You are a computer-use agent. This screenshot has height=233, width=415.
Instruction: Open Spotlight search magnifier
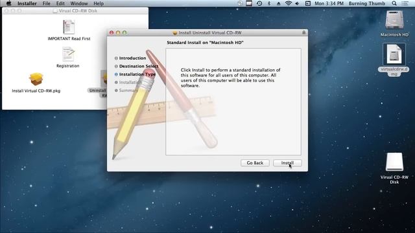click(x=394, y=3)
